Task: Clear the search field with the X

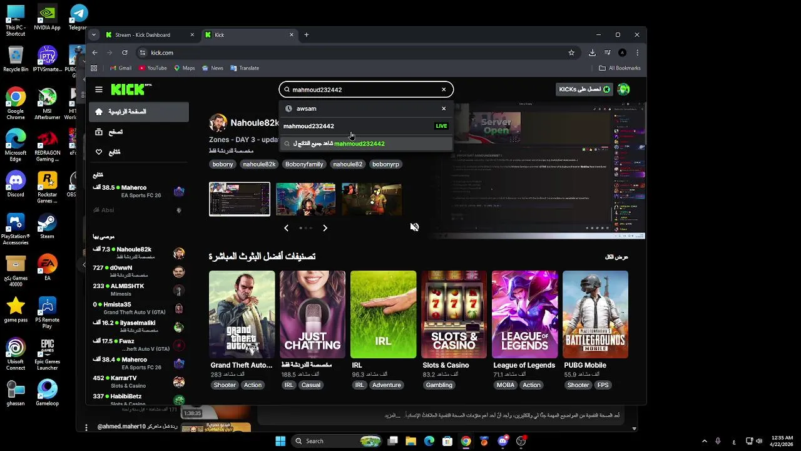Action: [x=444, y=90]
